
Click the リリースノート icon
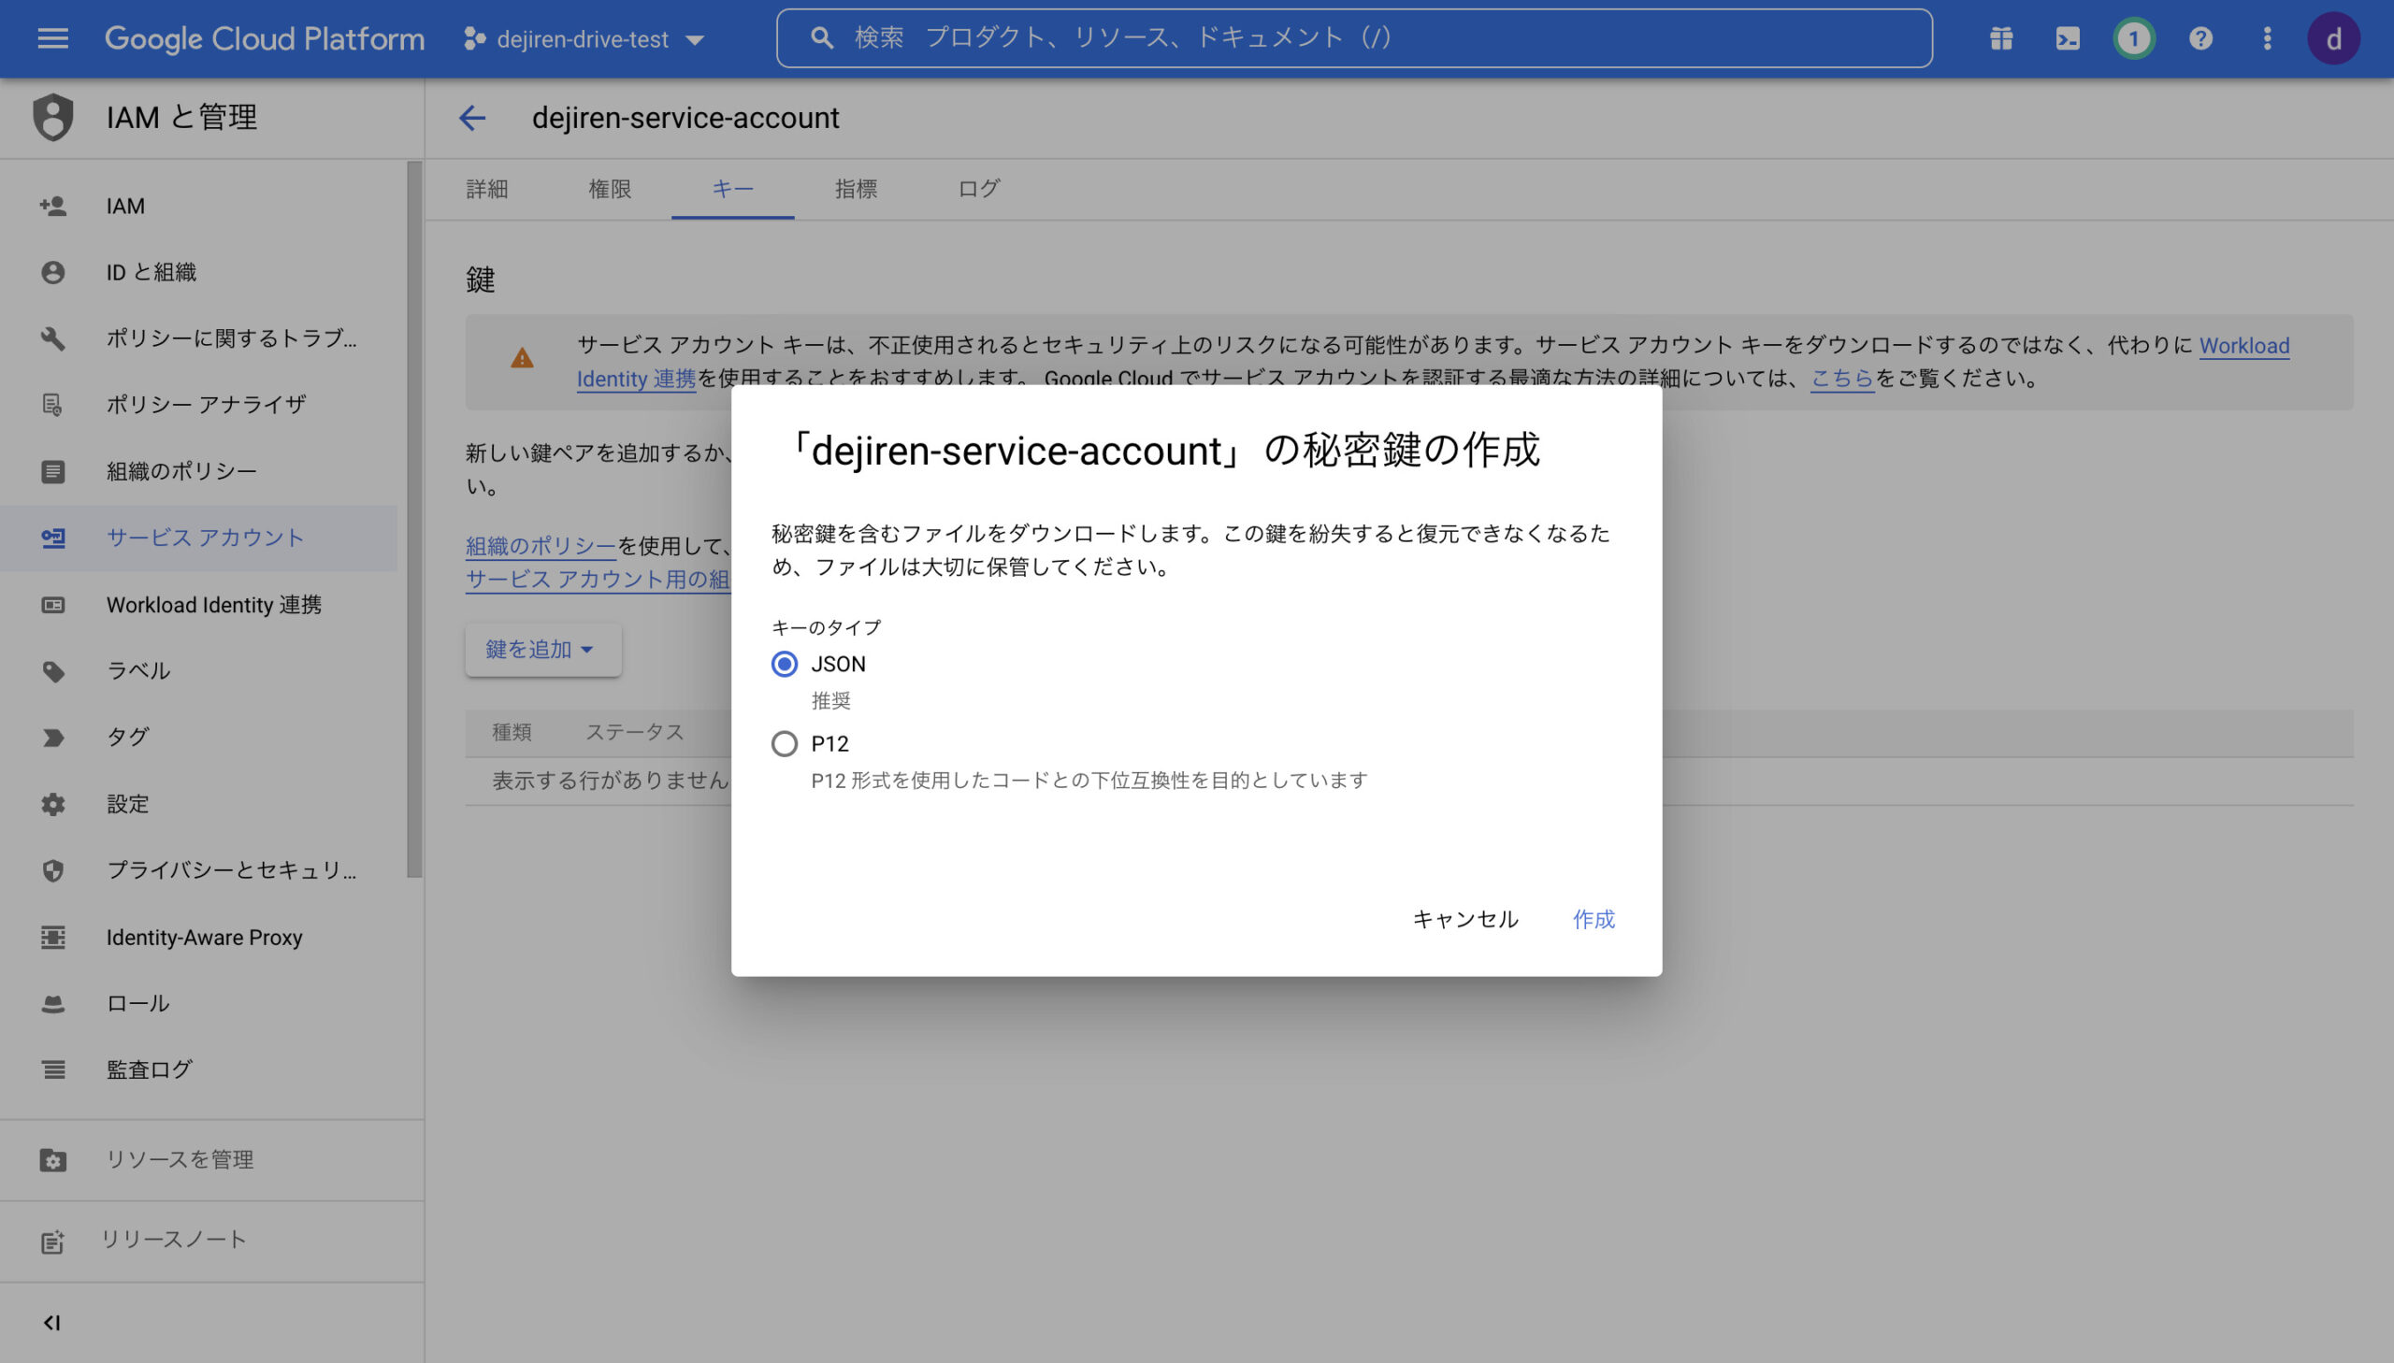pyautogui.click(x=52, y=1241)
